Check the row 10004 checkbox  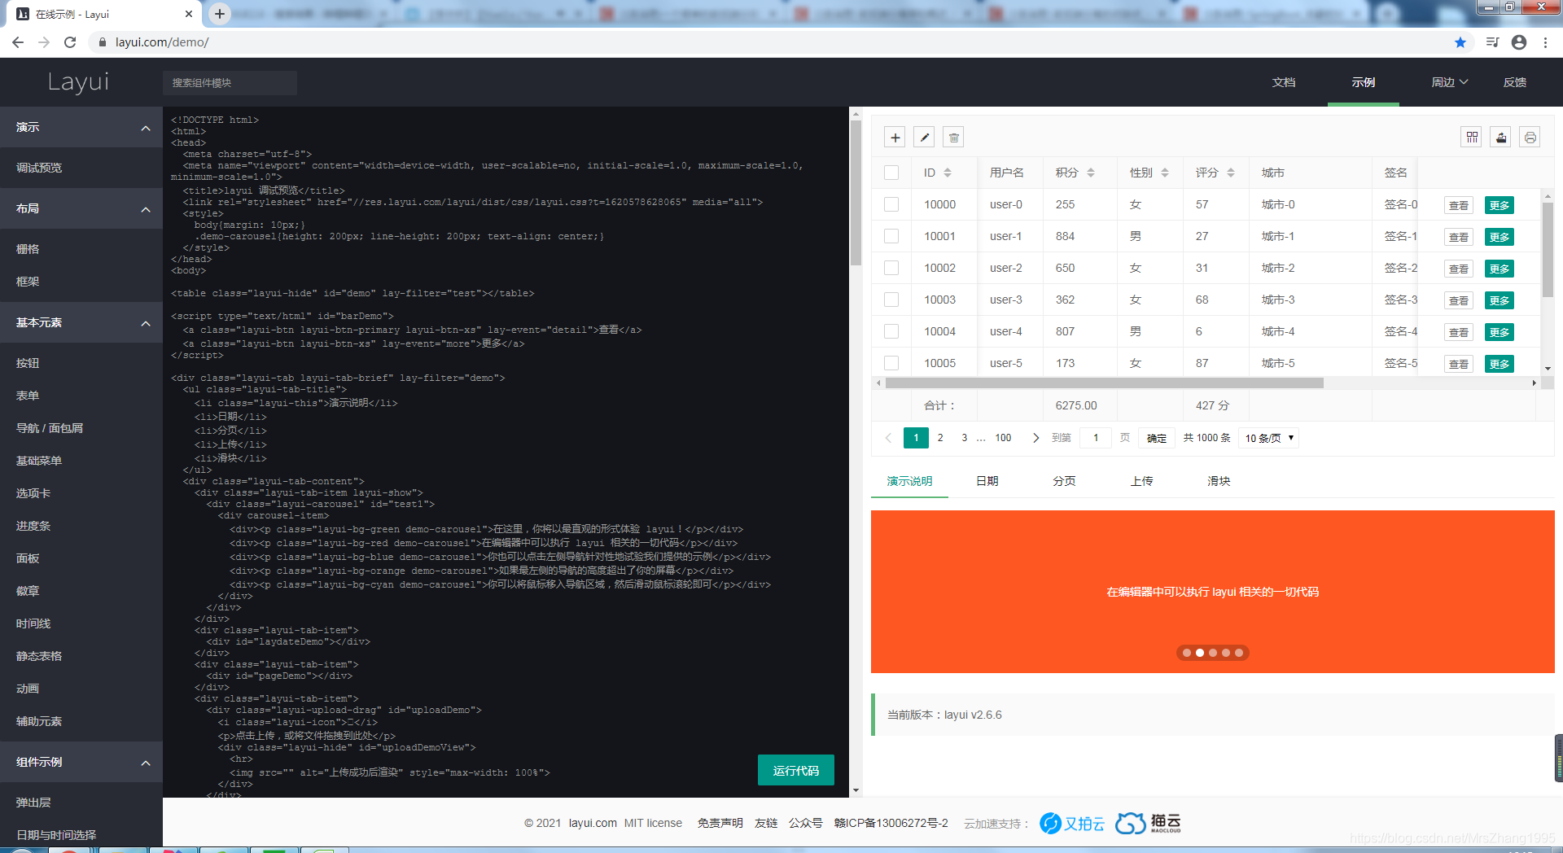[x=891, y=331]
